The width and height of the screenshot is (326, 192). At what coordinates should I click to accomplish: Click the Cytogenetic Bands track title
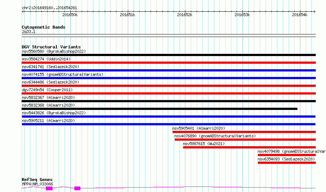tap(44, 27)
